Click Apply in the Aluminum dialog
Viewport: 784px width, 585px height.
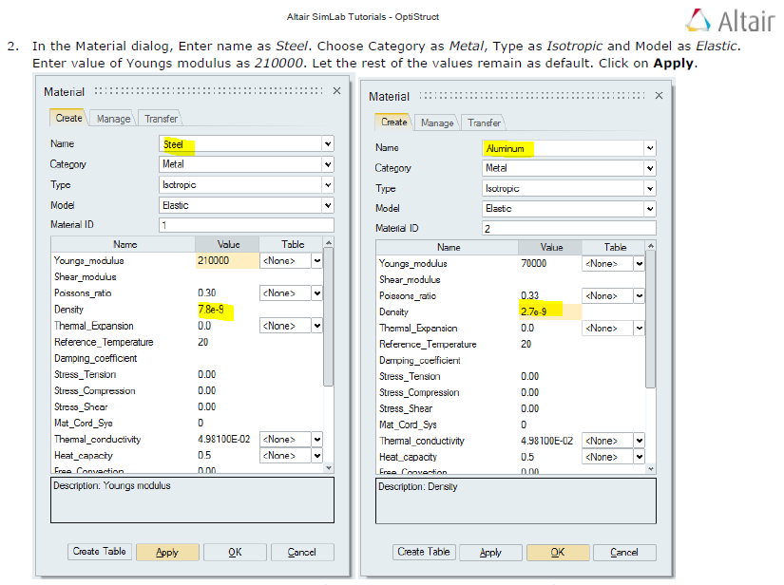tap(490, 553)
